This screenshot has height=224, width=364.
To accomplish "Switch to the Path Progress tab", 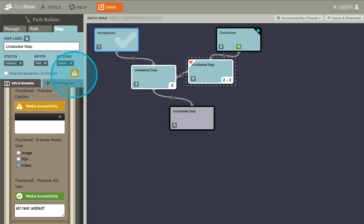I will 63,83.
